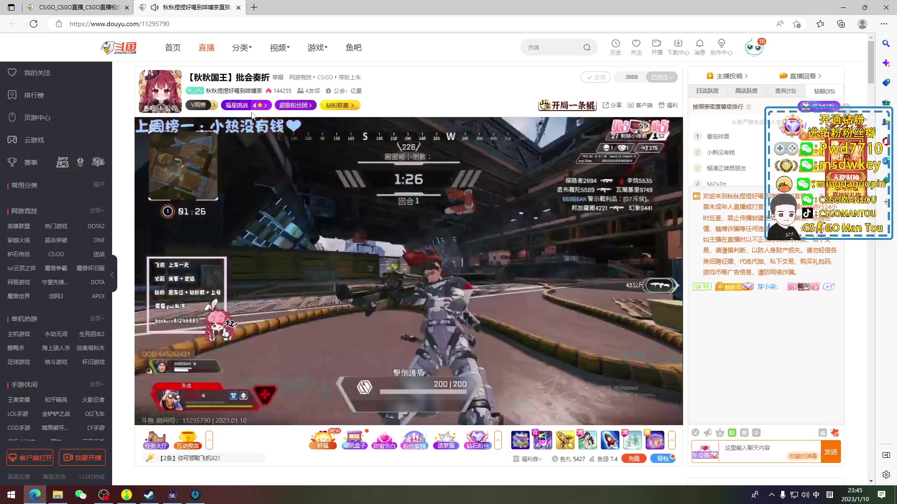Expand more gifts with the chevron arrow
This screenshot has width=897, height=504.
click(x=498, y=440)
